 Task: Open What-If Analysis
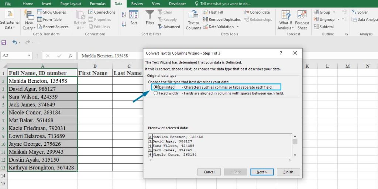pyautogui.click(x=285, y=20)
